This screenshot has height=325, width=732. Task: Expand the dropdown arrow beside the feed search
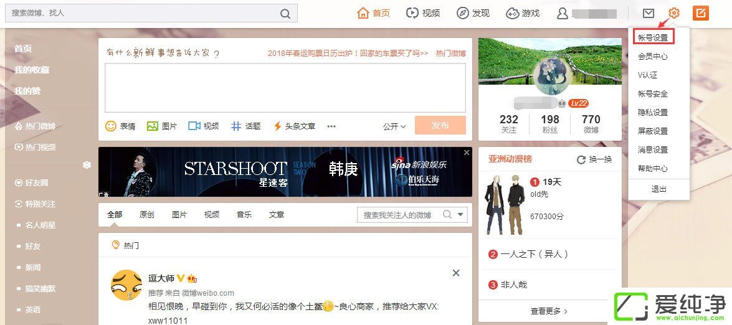(x=461, y=215)
